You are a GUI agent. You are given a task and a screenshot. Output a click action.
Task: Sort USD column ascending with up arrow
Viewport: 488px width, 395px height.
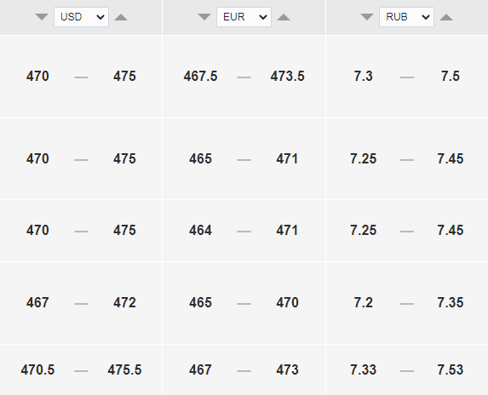click(x=121, y=17)
